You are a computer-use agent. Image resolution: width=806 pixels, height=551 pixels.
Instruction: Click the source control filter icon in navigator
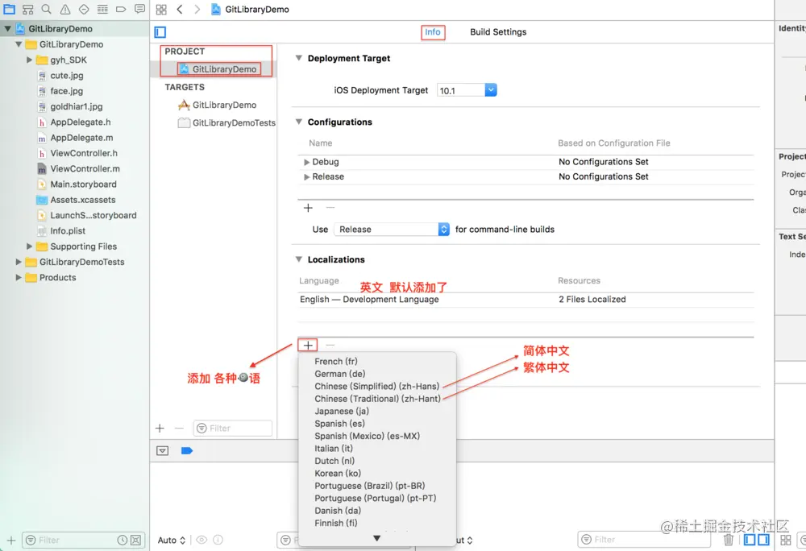135,541
